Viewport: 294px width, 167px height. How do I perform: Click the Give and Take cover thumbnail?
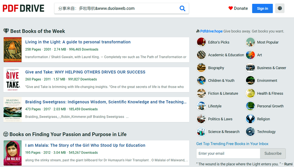click(x=13, y=80)
